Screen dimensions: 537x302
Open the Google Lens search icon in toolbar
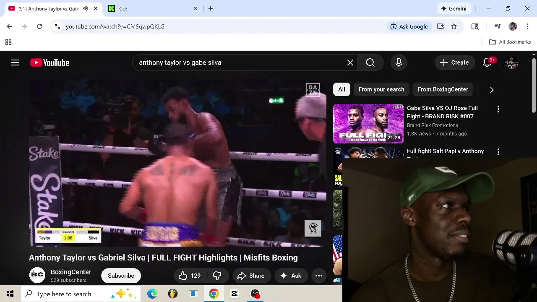coord(475,26)
